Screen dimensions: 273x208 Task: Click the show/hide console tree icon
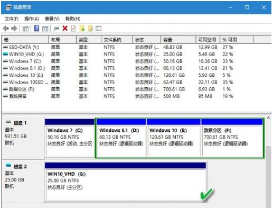click(25, 29)
